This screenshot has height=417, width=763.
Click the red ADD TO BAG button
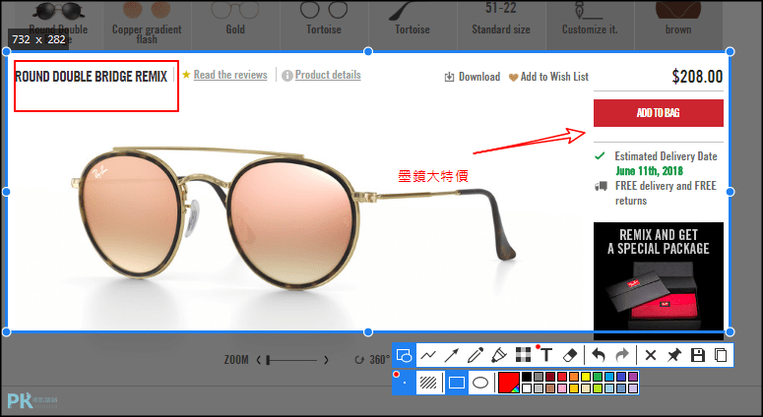click(659, 113)
